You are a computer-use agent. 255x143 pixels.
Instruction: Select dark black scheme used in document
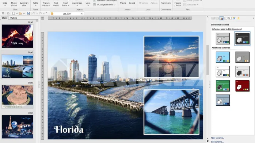click(x=242, y=38)
